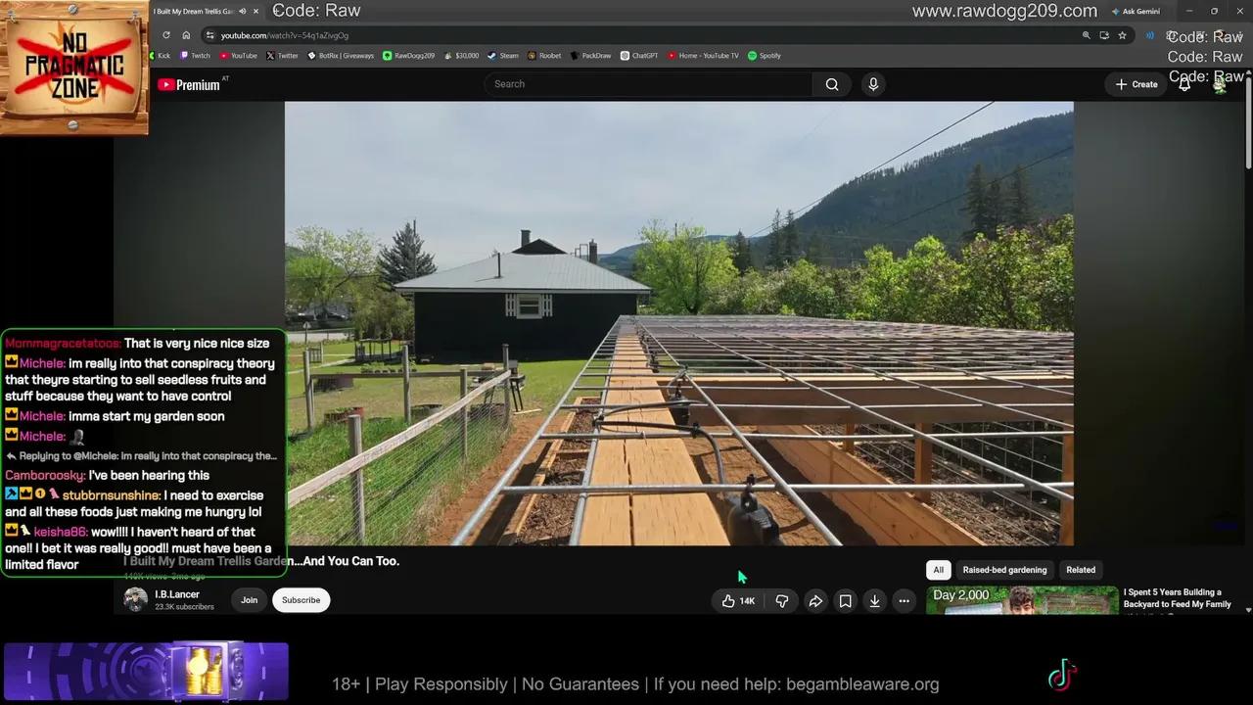Click the address bar URL
The height and width of the screenshot is (705, 1253).
tap(284, 35)
